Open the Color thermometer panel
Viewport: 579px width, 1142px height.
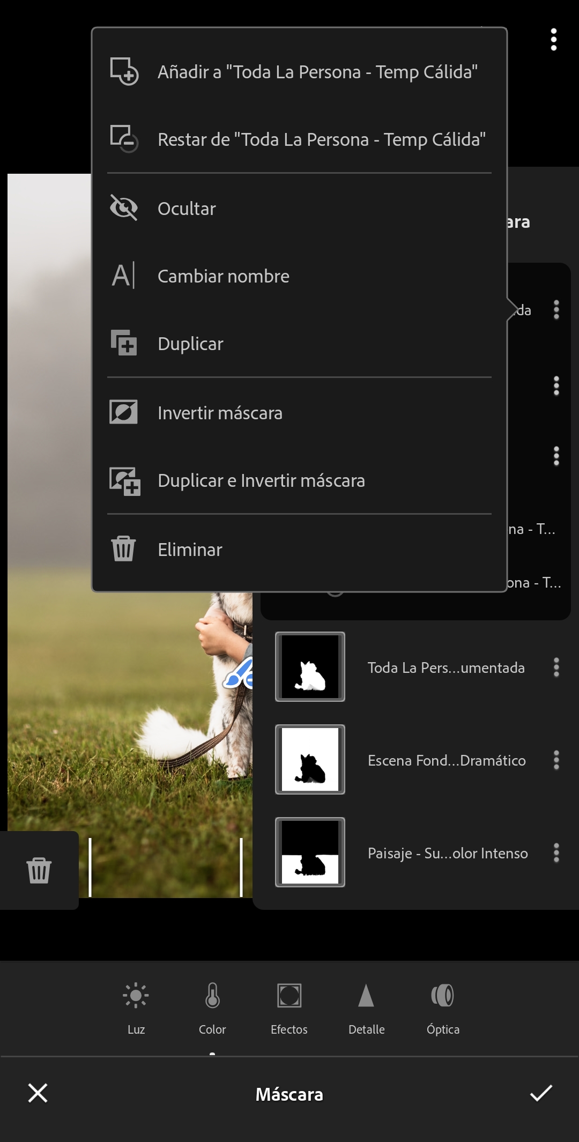(x=212, y=1008)
